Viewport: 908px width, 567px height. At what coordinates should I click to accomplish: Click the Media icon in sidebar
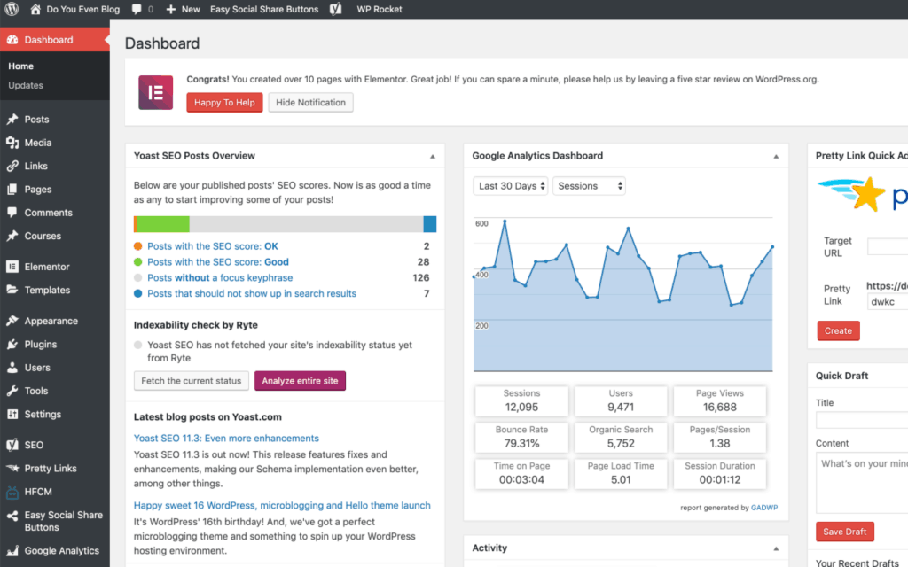[x=12, y=143]
